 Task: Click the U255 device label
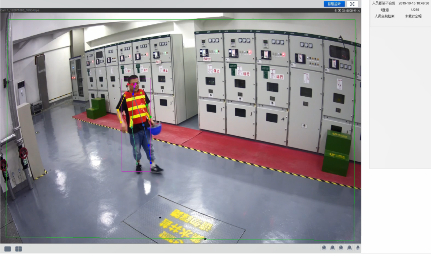pos(415,10)
